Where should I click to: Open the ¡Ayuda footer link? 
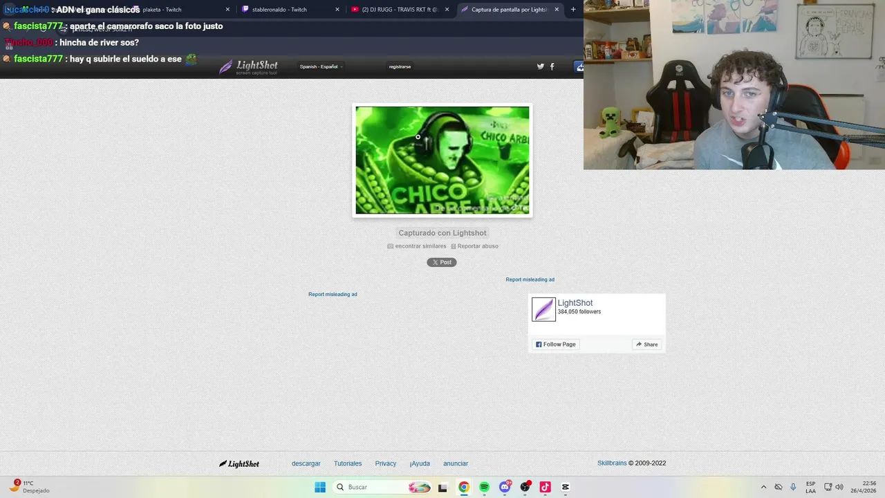pyautogui.click(x=420, y=463)
